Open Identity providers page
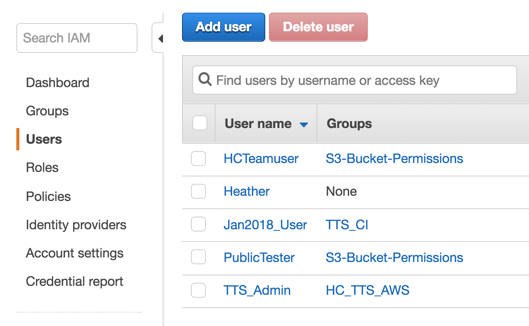Viewport: 529px width, 326px height. click(76, 225)
